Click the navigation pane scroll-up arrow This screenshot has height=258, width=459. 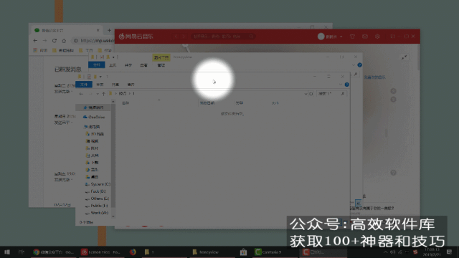click(113, 102)
